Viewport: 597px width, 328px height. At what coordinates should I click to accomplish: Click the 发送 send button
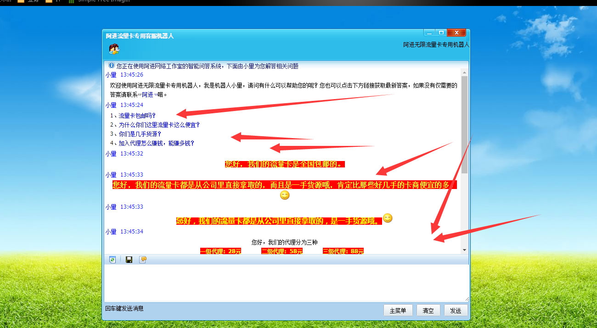pyautogui.click(x=456, y=310)
